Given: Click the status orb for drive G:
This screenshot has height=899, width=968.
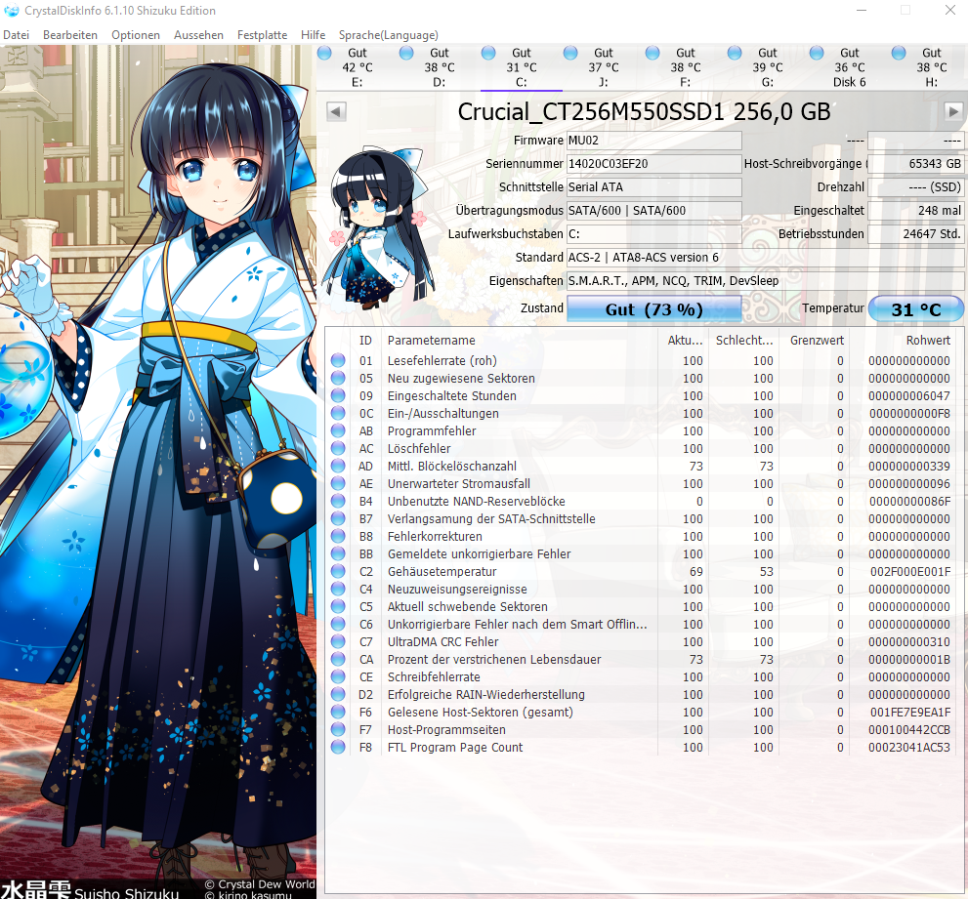Looking at the screenshot, I should [x=735, y=53].
